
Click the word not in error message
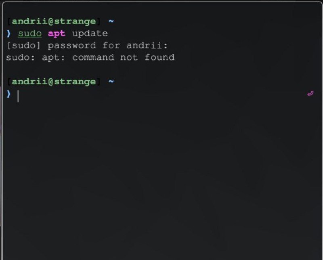click(x=129, y=57)
